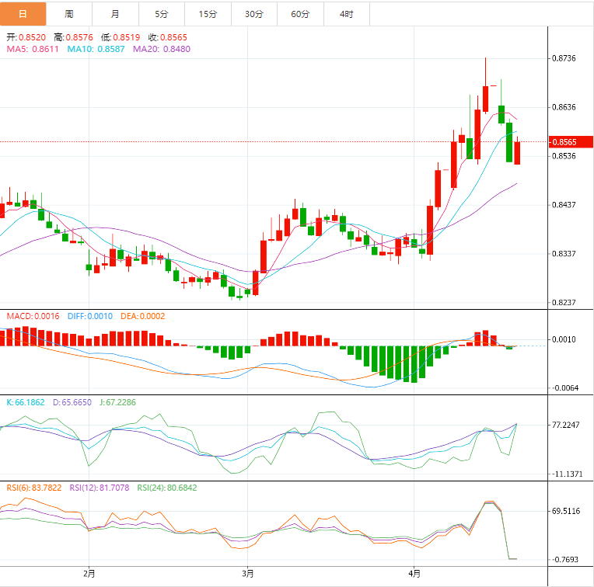Click the MACD value label
The image size is (594, 587).
click(x=33, y=316)
